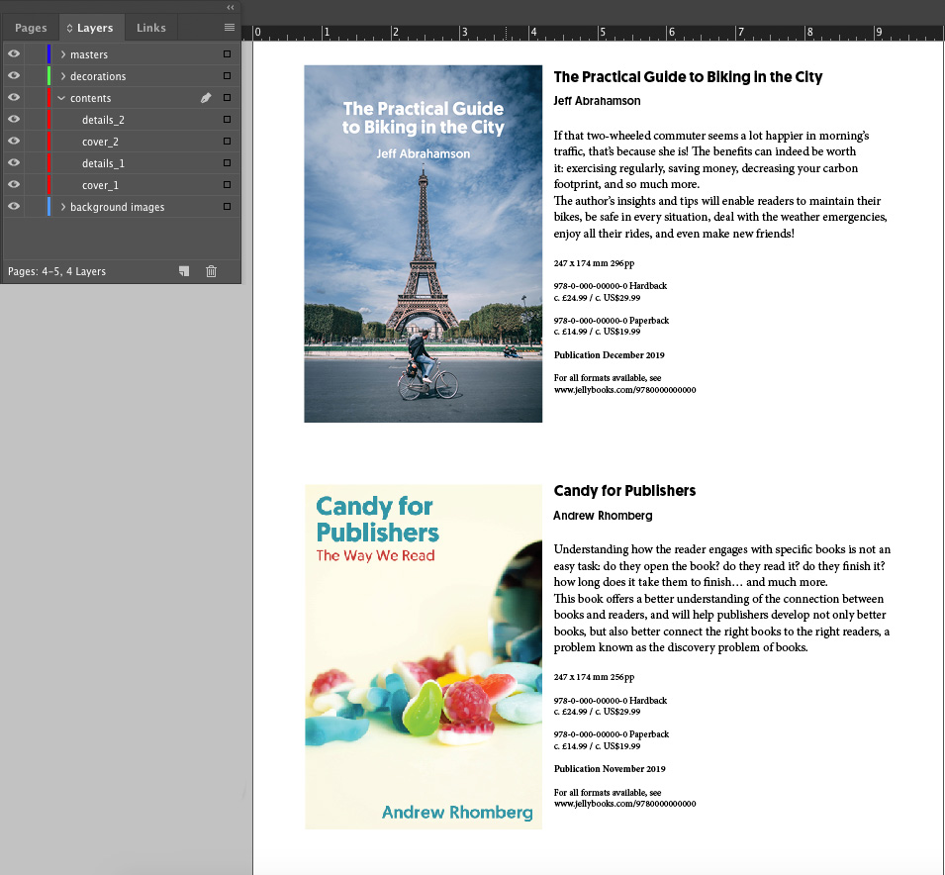Screen dimensions: 945x875
Task: Switch to the Links tab
Action: pos(151,28)
